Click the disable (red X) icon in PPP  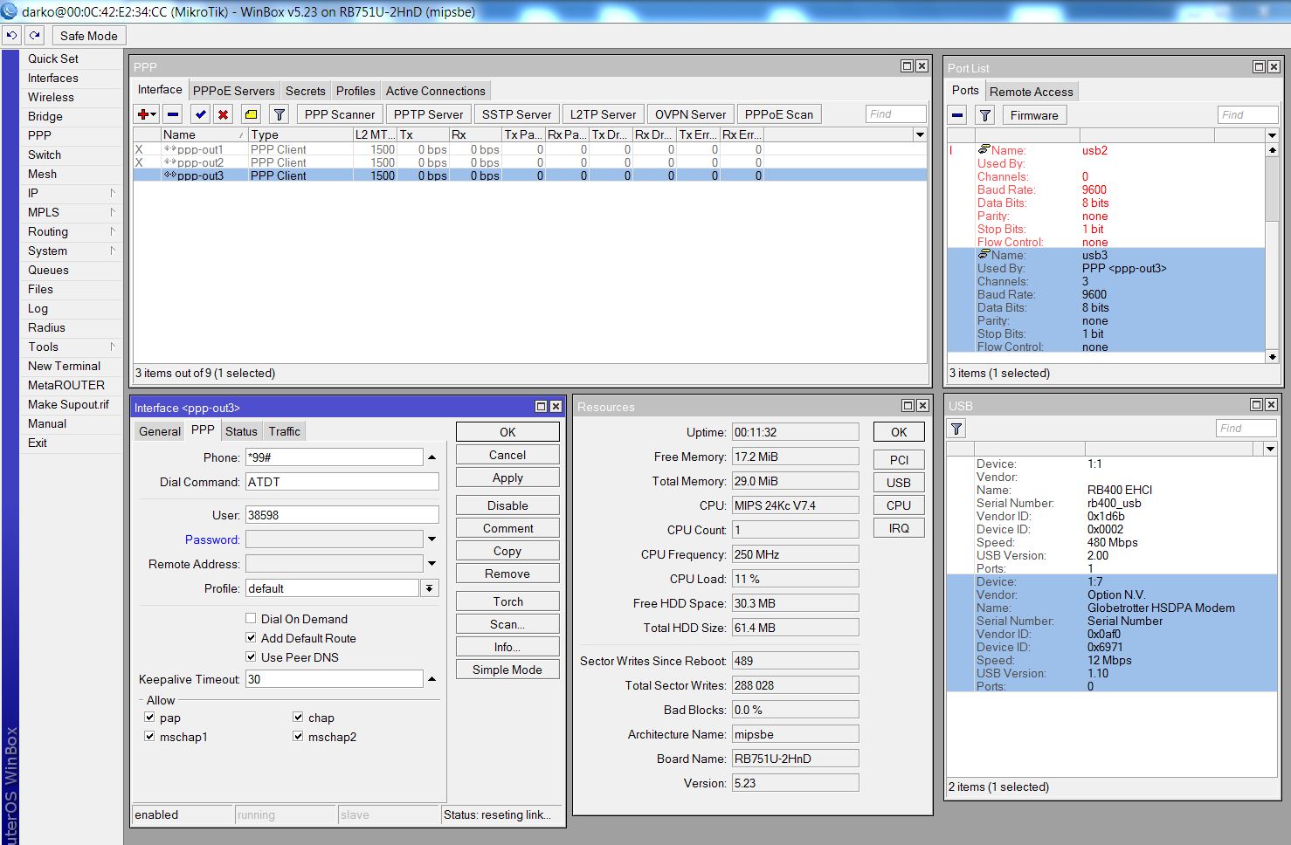coord(224,113)
